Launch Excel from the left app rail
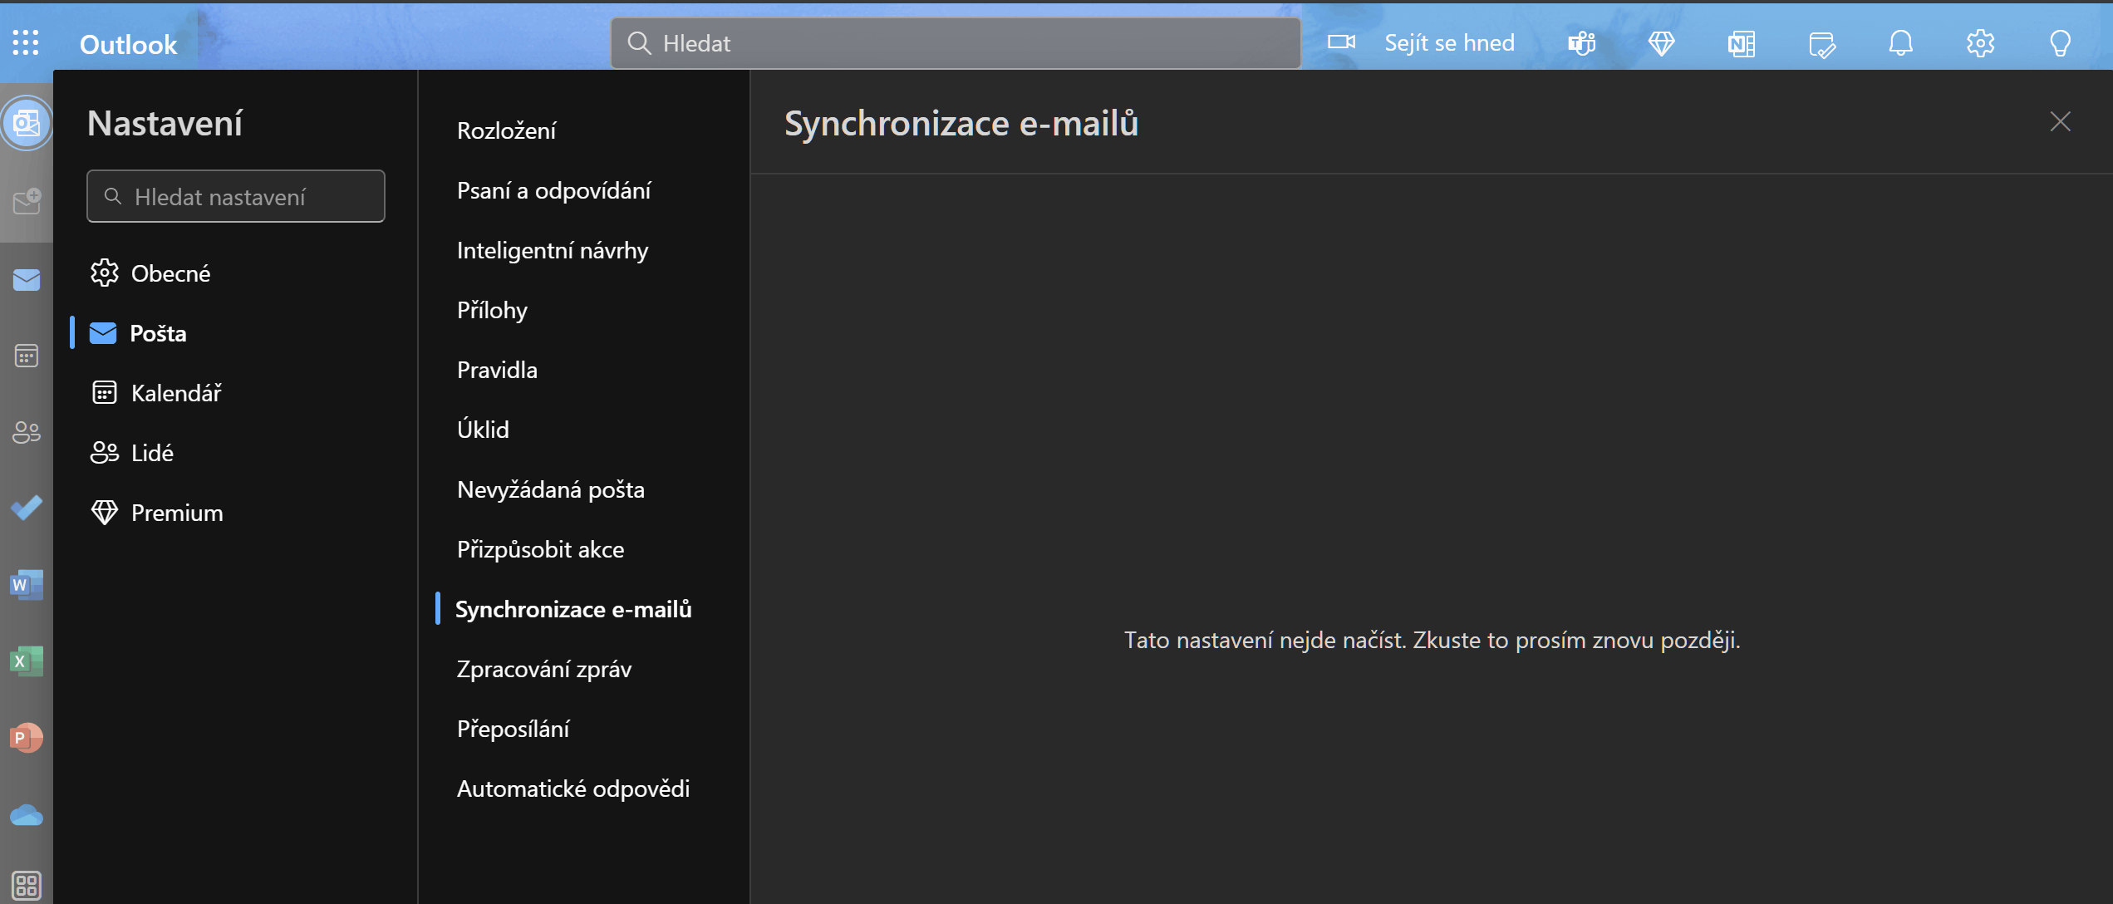2113x904 pixels. coord(26,661)
